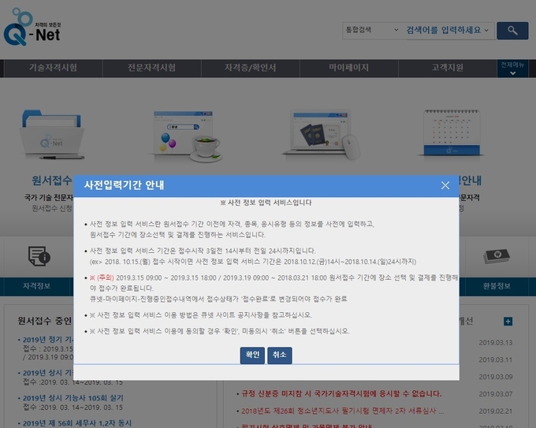The image size is (536, 428).
Task: Click the desk calendar illustration
Action: tap(452, 132)
